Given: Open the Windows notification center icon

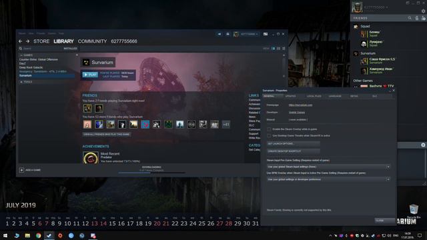Looking at the screenshot, I should (420, 235).
